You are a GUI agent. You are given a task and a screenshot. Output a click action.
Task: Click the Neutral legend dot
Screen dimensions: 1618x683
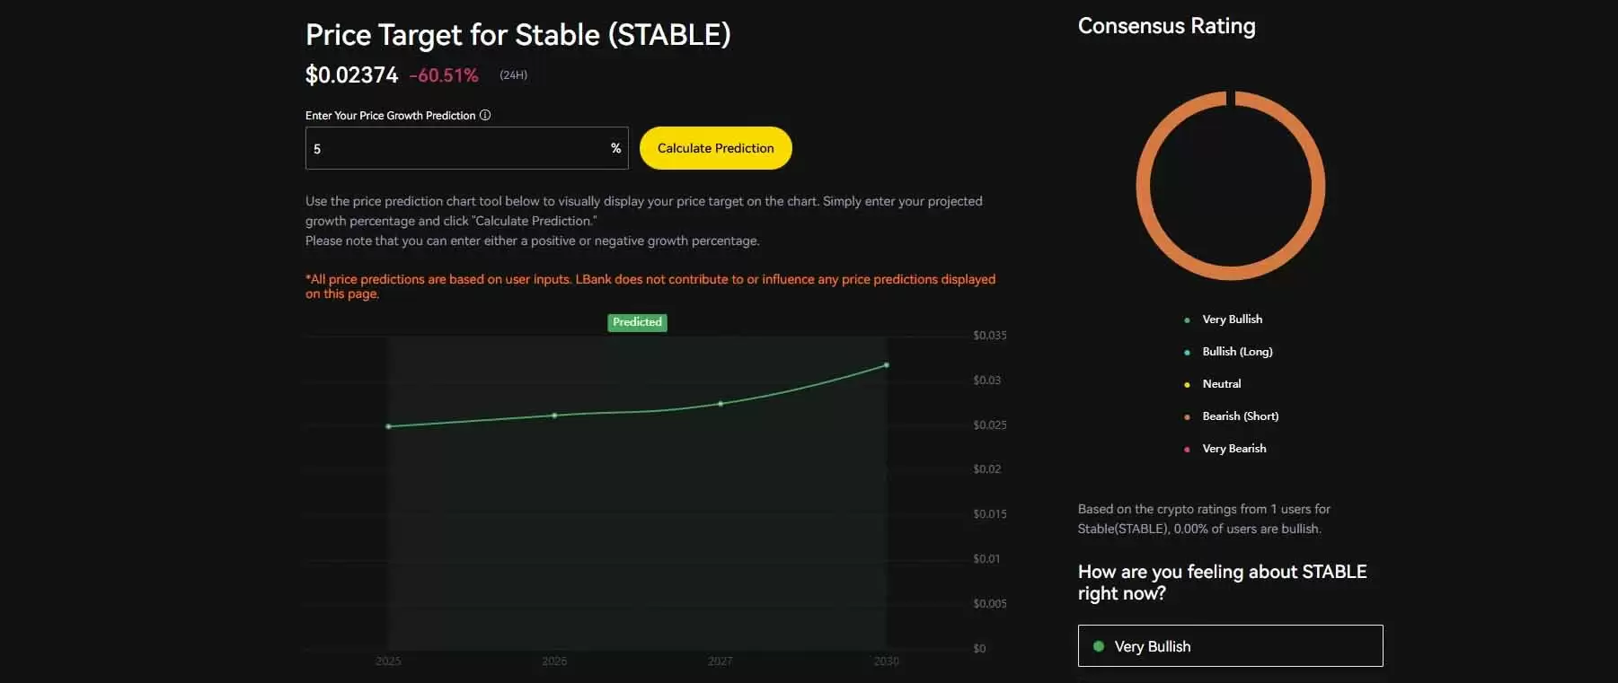pos(1188,384)
